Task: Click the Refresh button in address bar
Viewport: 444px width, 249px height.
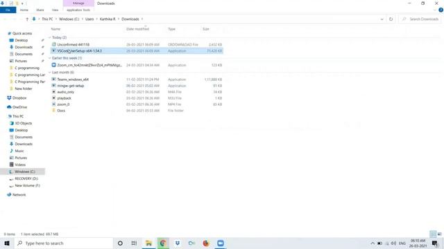Action: (x=391, y=19)
